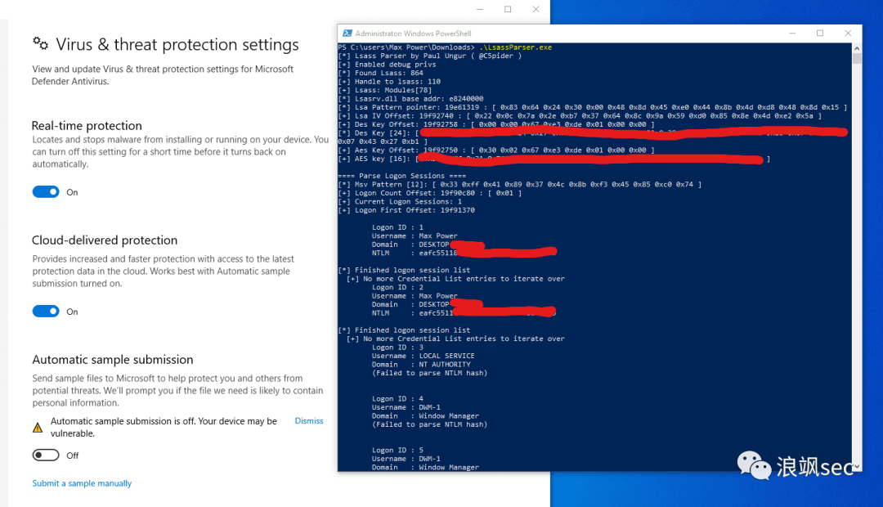This screenshot has height=507, width=883.
Task: Click 'Logon First Offset: 19f91370' line
Action: (x=406, y=210)
